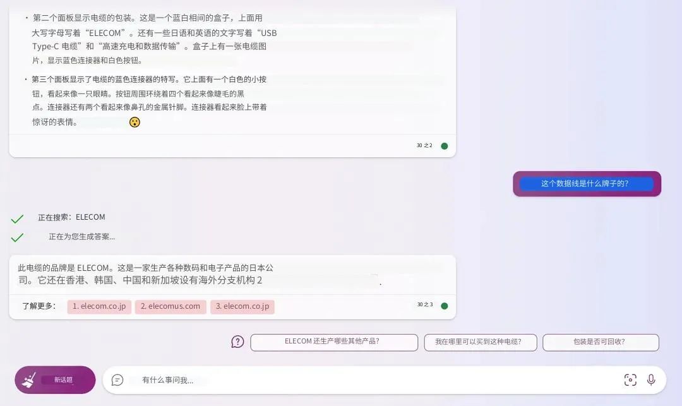Click the 30之3 response counter
Screen dimensions: 682x406
click(424, 305)
